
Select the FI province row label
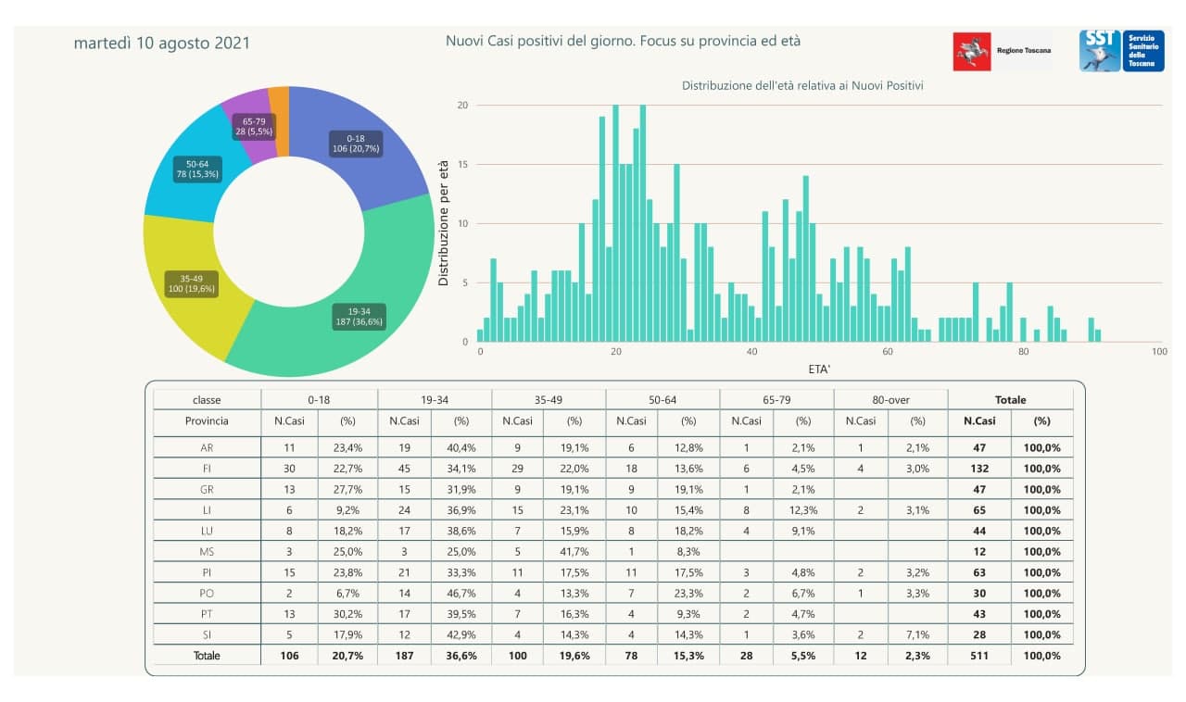coord(207,469)
